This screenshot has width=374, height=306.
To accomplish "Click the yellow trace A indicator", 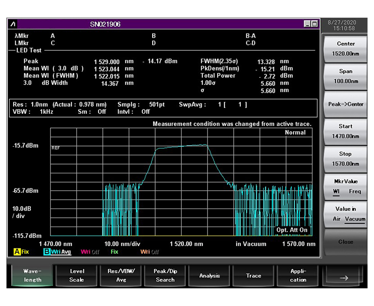I will [17, 252].
